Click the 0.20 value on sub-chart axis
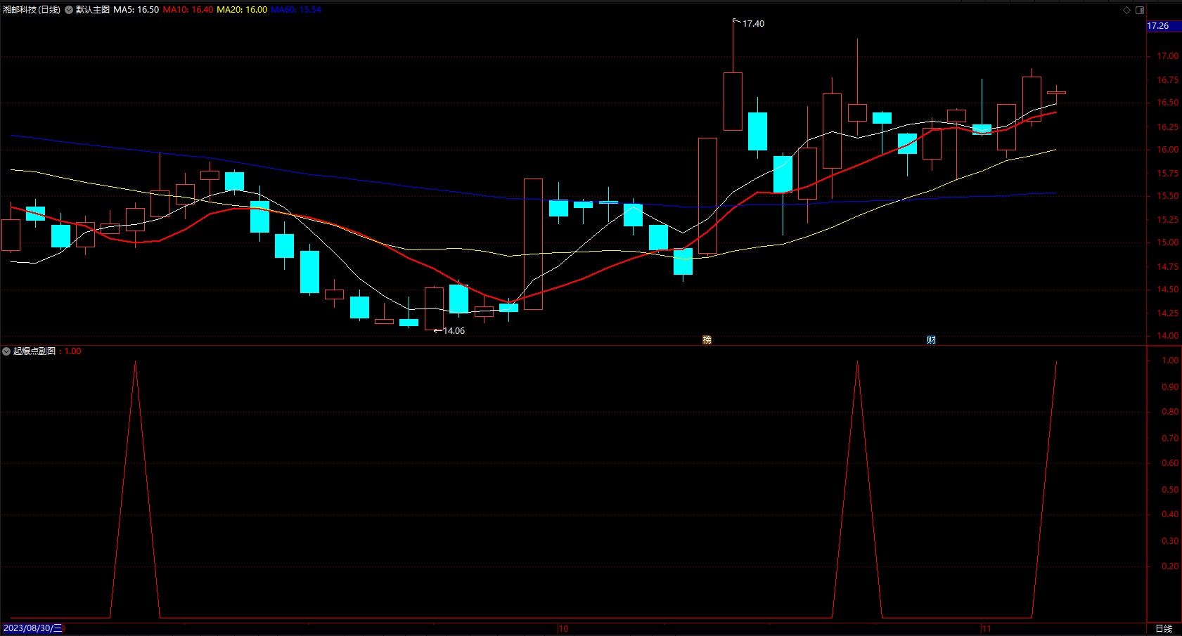This screenshot has width=1182, height=636. [1170, 566]
